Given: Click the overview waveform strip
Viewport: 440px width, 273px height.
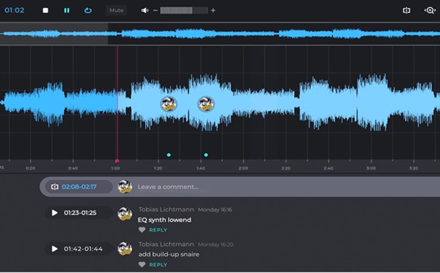Looking at the screenshot, I should [220, 34].
